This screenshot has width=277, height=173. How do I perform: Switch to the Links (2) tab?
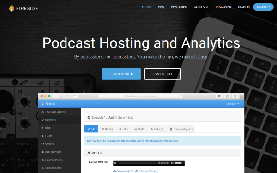pyautogui.click(x=157, y=129)
